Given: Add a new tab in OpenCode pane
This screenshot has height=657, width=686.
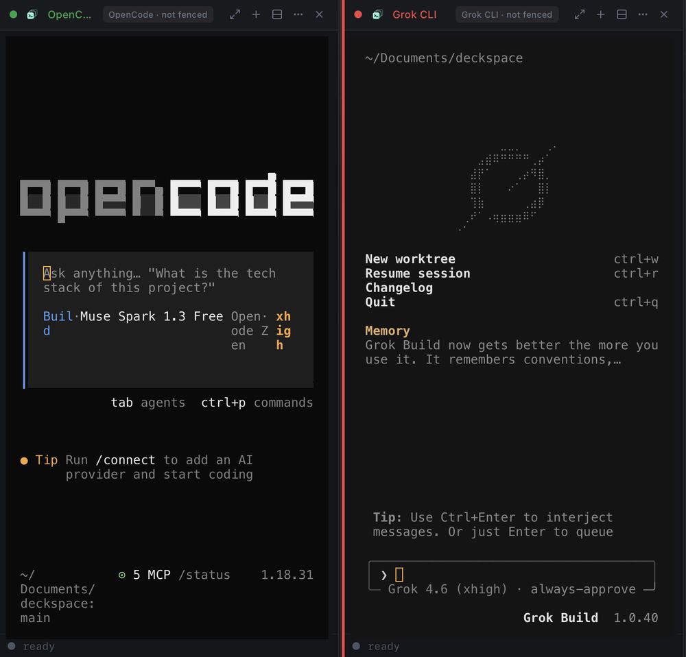Looking at the screenshot, I should [x=256, y=14].
